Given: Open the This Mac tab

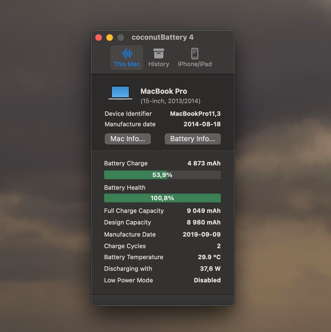Looking at the screenshot, I should tap(127, 58).
